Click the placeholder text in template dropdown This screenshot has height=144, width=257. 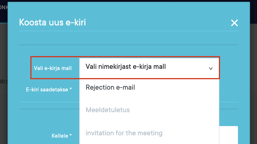pyautogui.click(x=126, y=67)
